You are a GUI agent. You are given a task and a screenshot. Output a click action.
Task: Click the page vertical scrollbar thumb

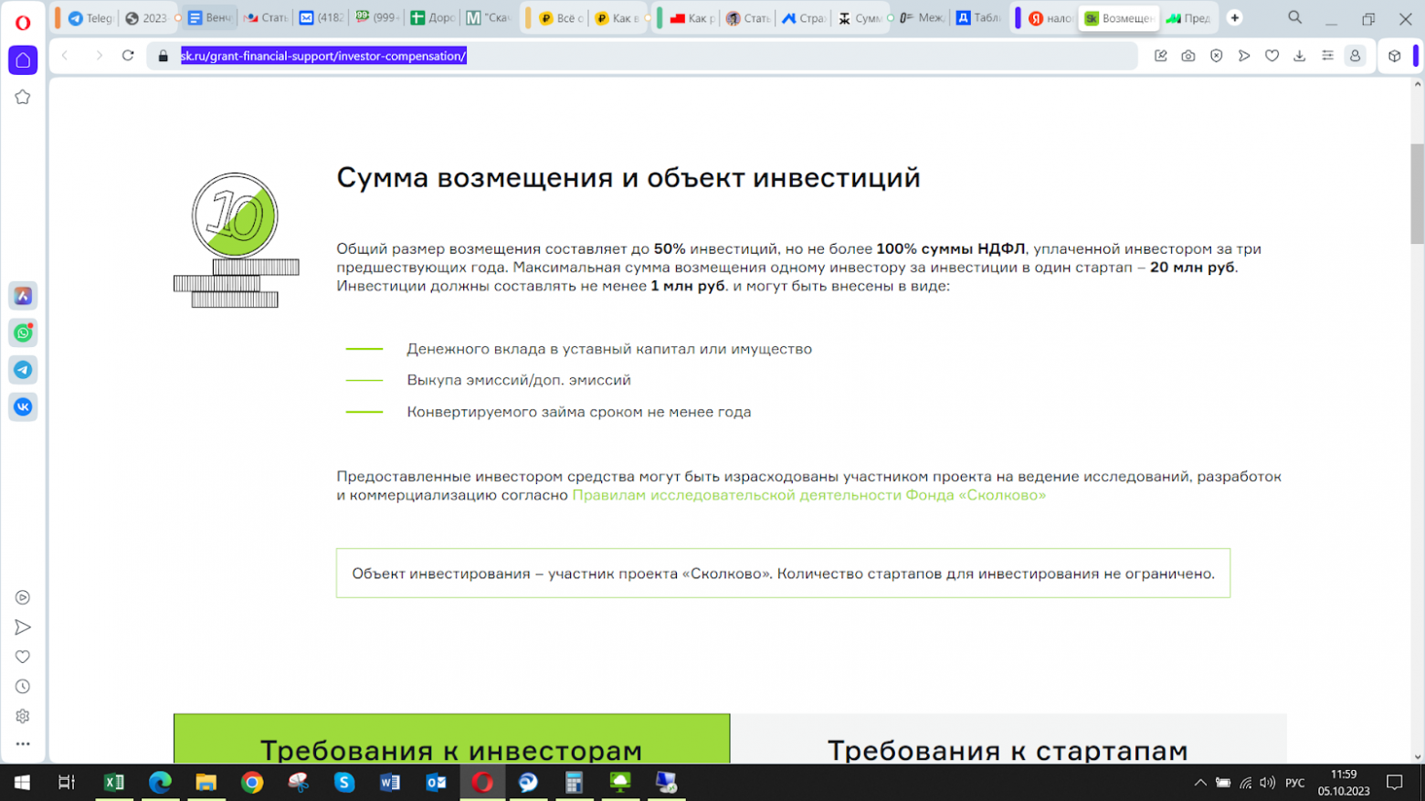coord(1417,194)
